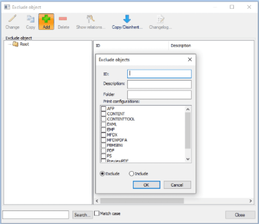Screen dimensions: 259x224
Task: Click the Change pencil icon
Action: coord(12,19)
